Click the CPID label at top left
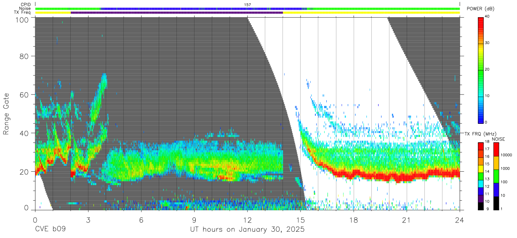The height and width of the screenshot is (238, 517). coord(26,5)
